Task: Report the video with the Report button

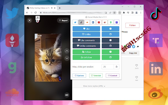Action: coord(63,20)
